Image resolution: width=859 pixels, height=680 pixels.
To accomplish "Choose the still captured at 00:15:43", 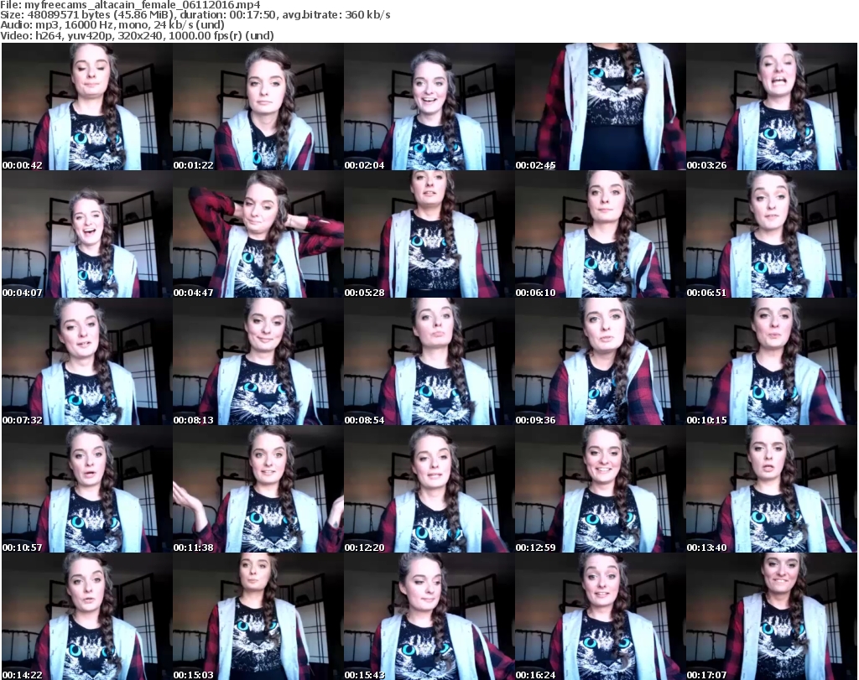I will point(429,616).
